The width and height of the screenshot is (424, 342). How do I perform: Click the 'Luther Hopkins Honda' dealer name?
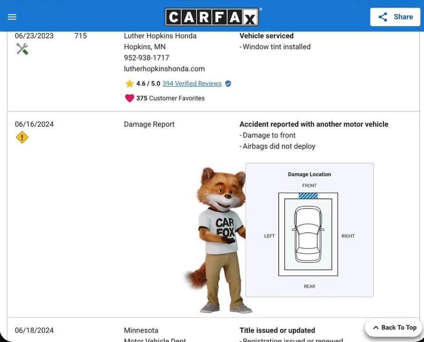[160, 36]
